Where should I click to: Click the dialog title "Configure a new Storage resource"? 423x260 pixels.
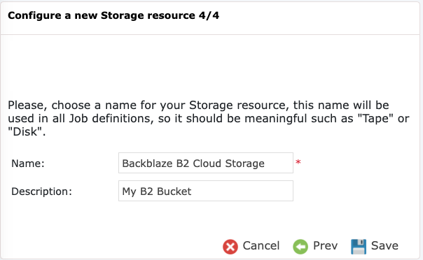click(102, 15)
